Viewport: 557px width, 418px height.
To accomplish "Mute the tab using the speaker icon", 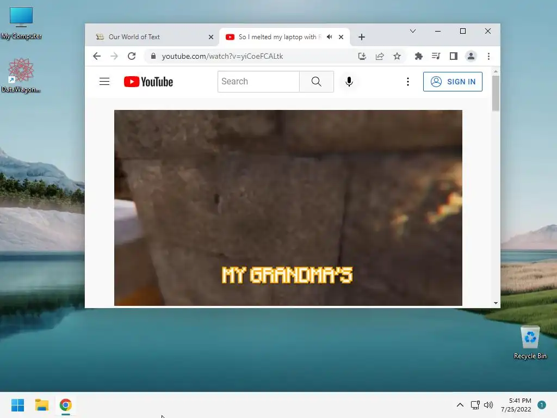I will point(330,37).
